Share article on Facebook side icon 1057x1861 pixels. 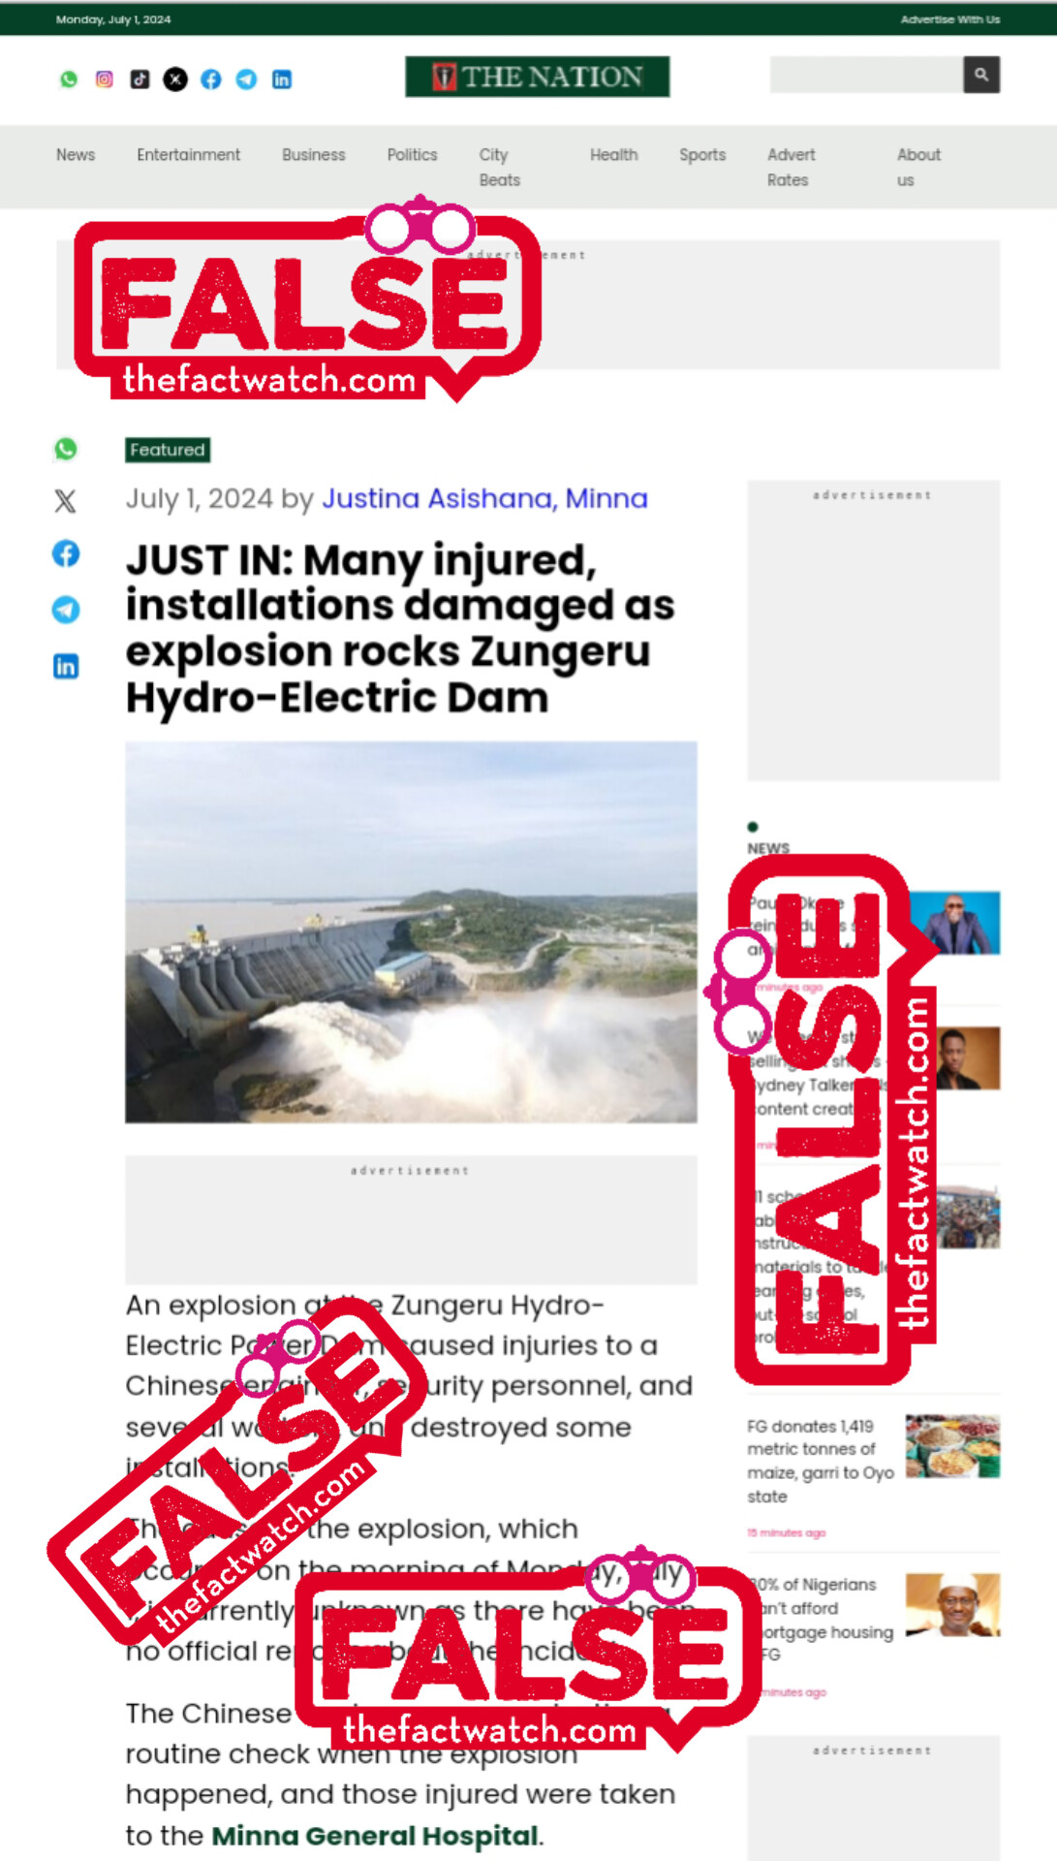[66, 553]
